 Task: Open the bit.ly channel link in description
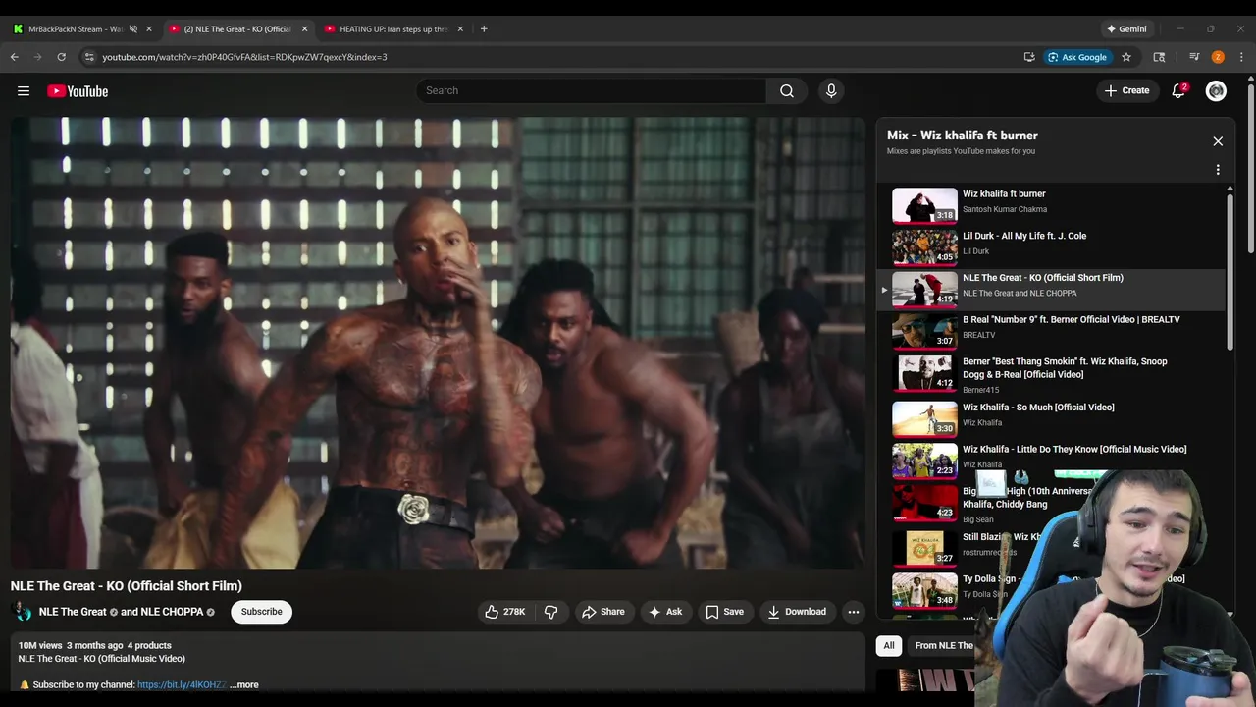(182, 685)
